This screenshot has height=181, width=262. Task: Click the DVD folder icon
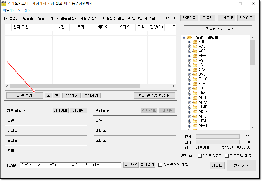(x=195, y=74)
